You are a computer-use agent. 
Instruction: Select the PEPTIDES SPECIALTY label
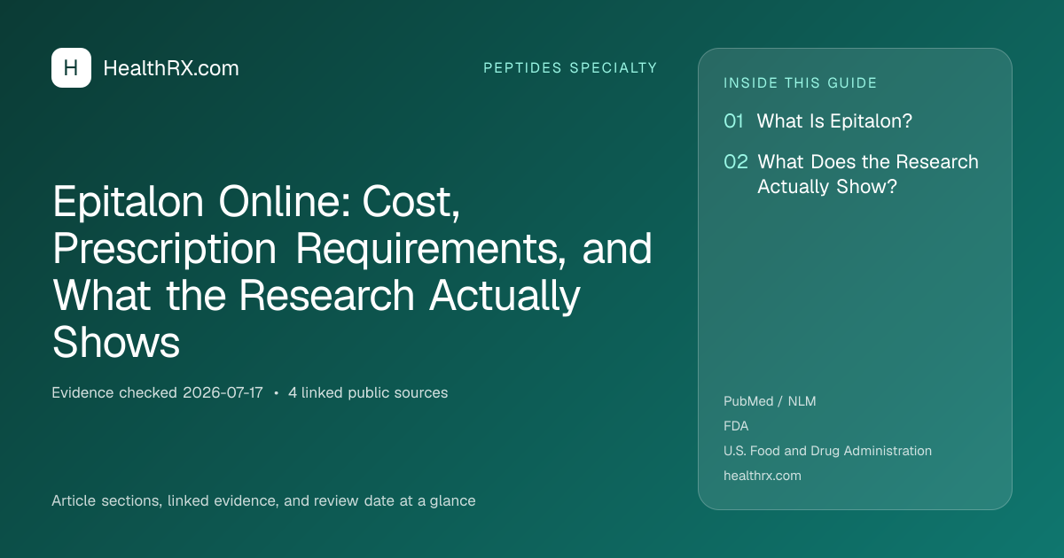pyautogui.click(x=570, y=68)
